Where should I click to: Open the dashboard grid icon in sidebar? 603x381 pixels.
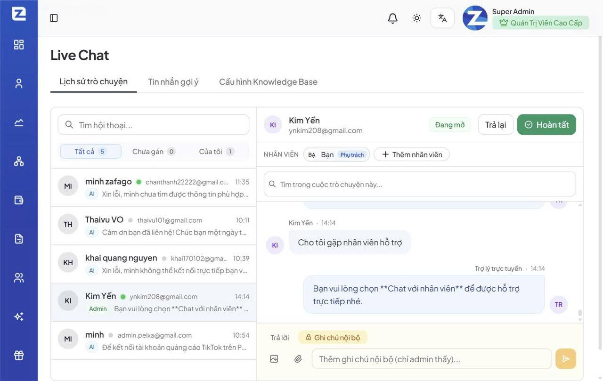[19, 45]
